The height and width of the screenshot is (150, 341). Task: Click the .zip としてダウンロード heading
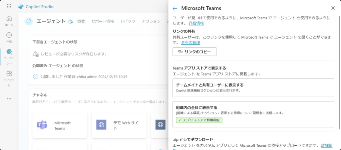pyautogui.click(x=193, y=139)
